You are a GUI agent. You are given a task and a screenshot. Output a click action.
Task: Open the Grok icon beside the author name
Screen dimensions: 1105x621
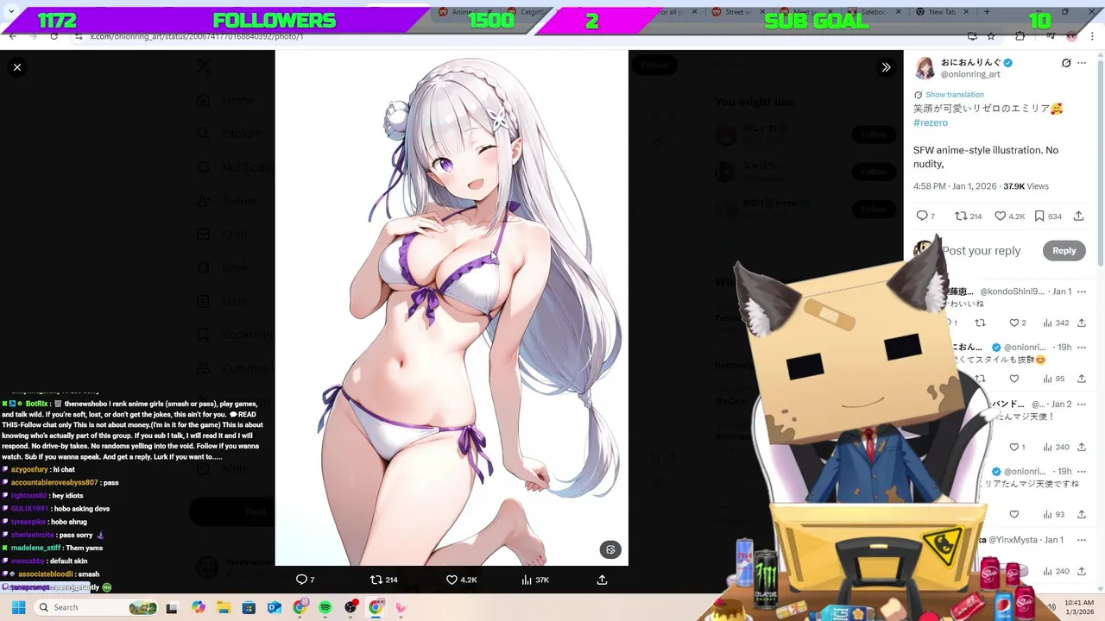pyautogui.click(x=1066, y=63)
